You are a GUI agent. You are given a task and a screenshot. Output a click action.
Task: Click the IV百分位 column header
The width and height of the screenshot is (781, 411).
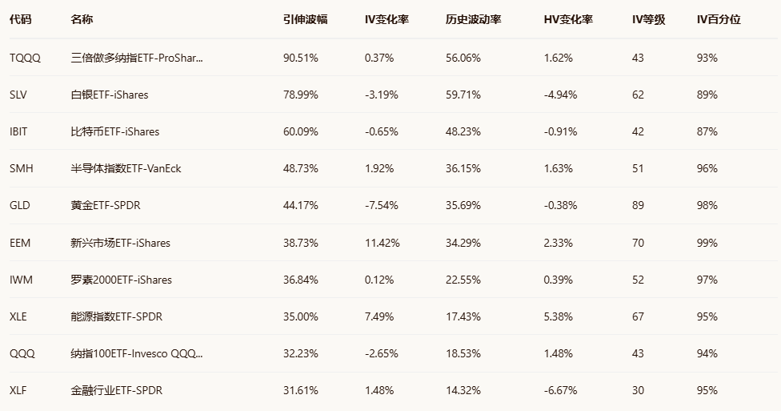coord(719,19)
